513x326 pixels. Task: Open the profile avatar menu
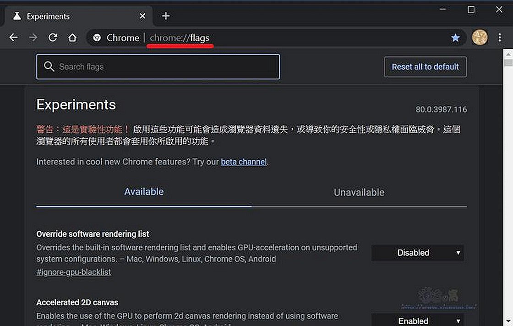coord(480,37)
